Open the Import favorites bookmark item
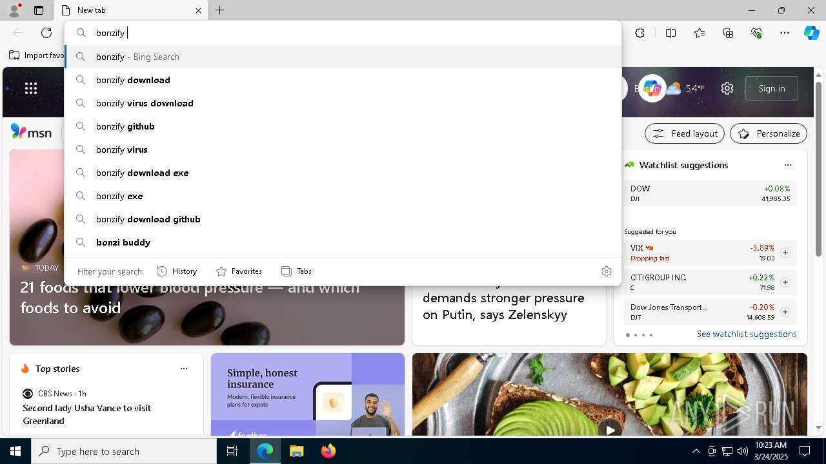Image resolution: width=826 pixels, height=464 pixels. click(x=36, y=55)
